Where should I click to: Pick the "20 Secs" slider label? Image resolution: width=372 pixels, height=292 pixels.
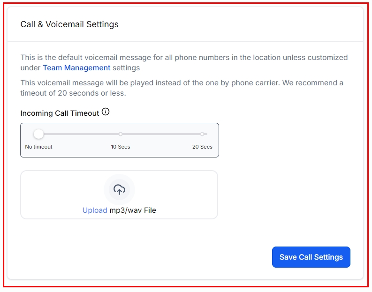(x=202, y=147)
